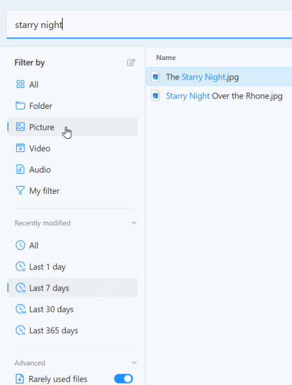Turn off the Rarely used files toggle
Viewport: 292px width, 385px height.
click(x=124, y=379)
